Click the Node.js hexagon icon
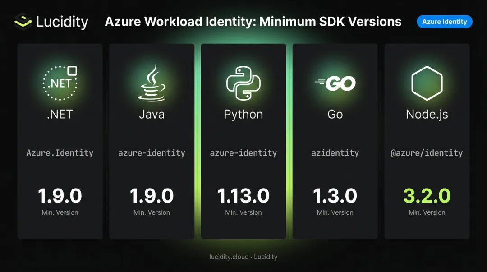This screenshot has width=487, height=272. click(x=427, y=83)
